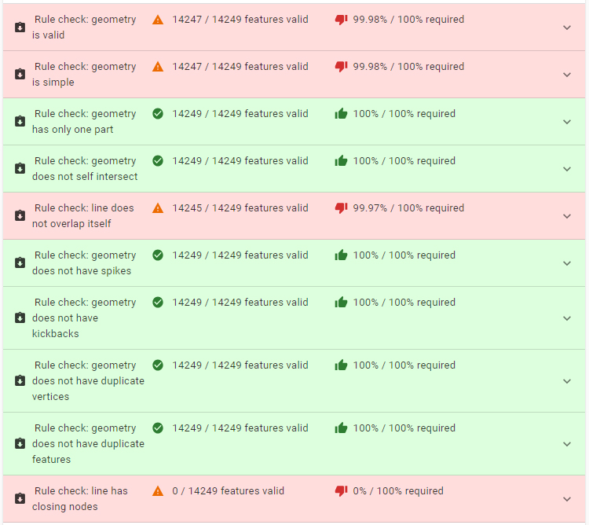Click clipboard icon for 'has only one part'
Screen dimensions: 589x525
click(20, 122)
